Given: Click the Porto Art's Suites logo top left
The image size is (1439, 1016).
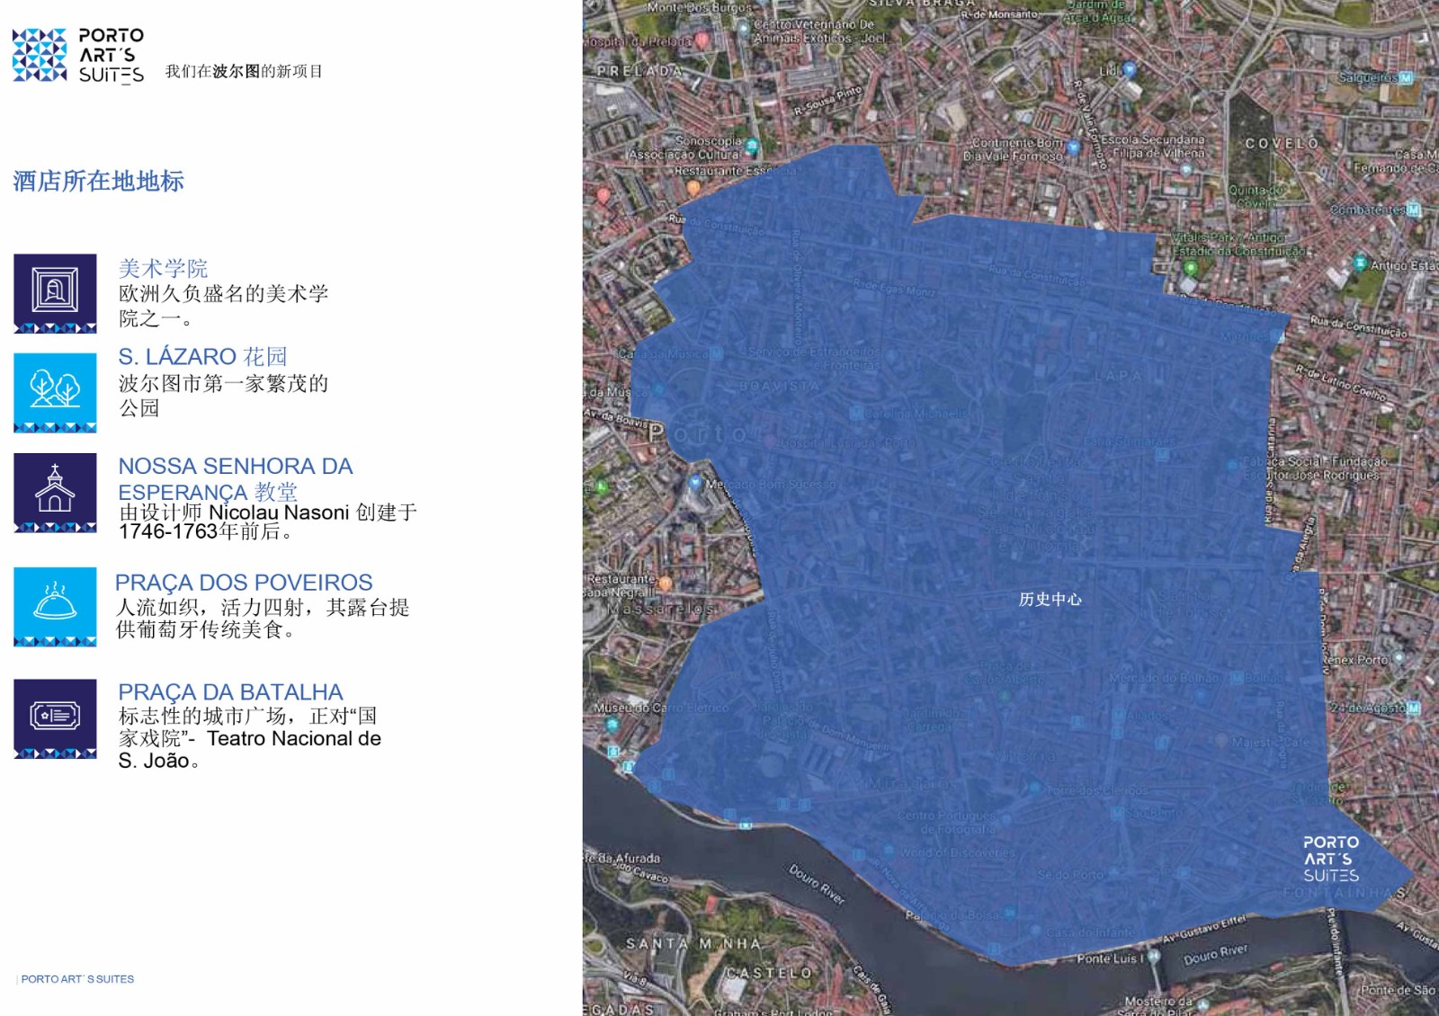Looking at the screenshot, I should pos(78,56).
